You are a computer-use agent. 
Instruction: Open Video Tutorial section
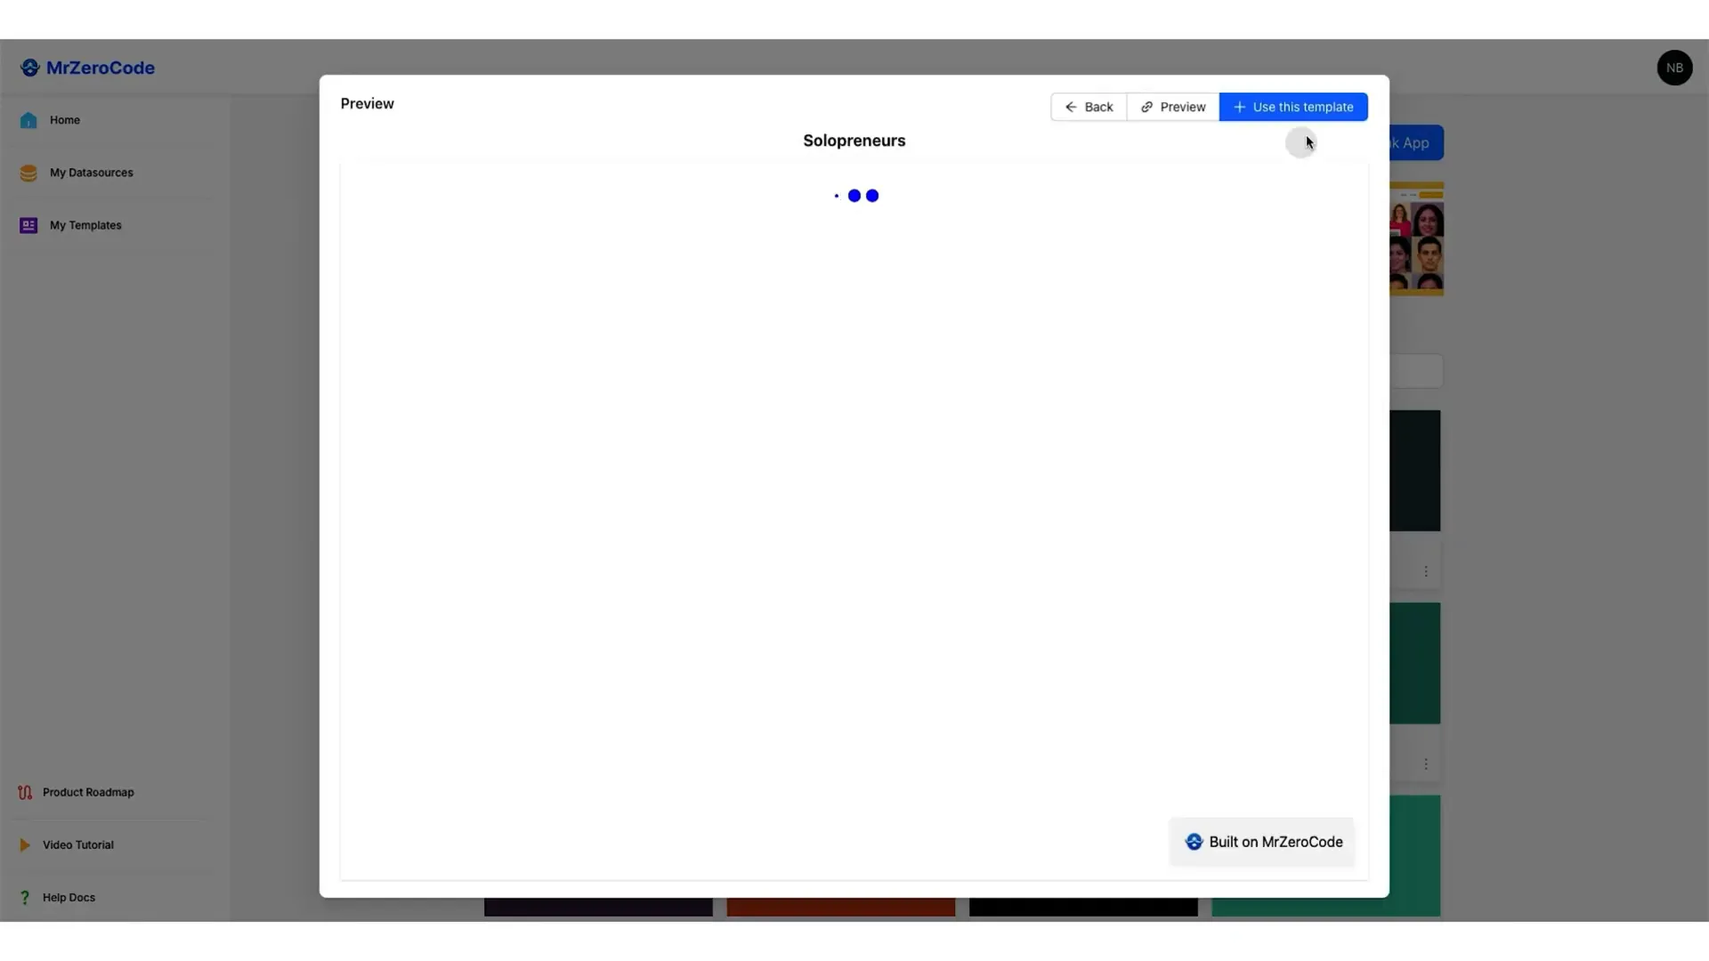tap(77, 844)
